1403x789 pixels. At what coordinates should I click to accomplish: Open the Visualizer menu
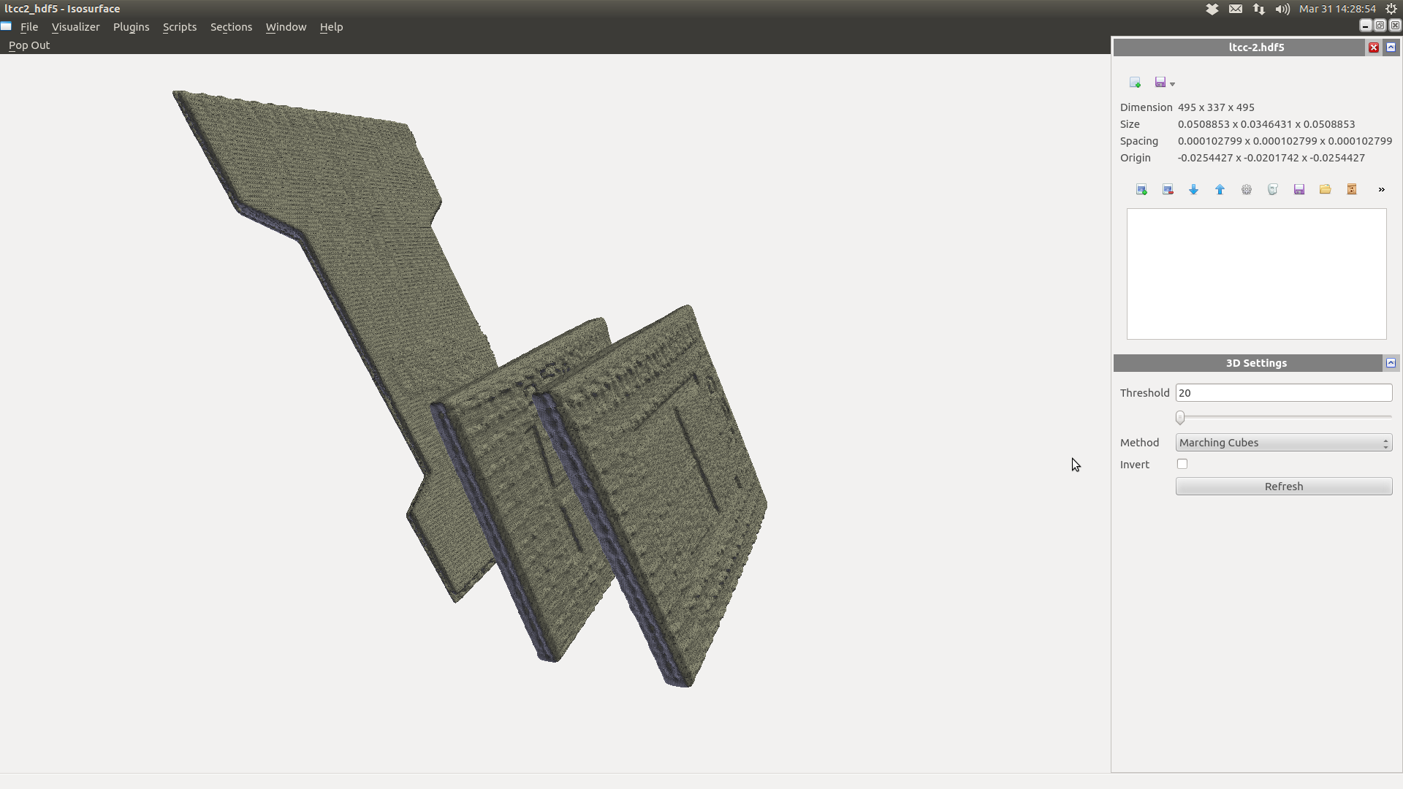[75, 27]
